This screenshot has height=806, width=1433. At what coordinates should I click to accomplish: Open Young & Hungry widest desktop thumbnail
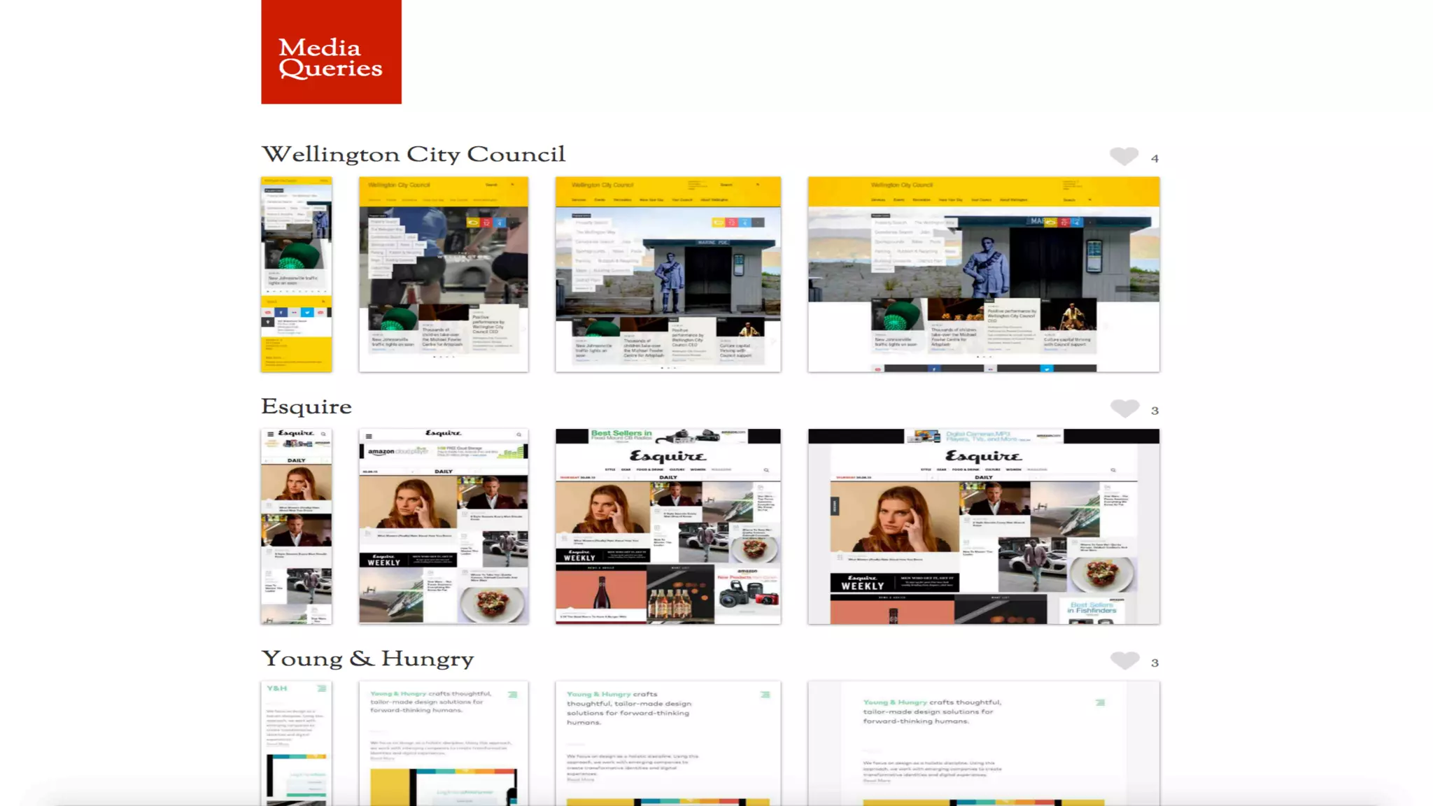tap(983, 743)
